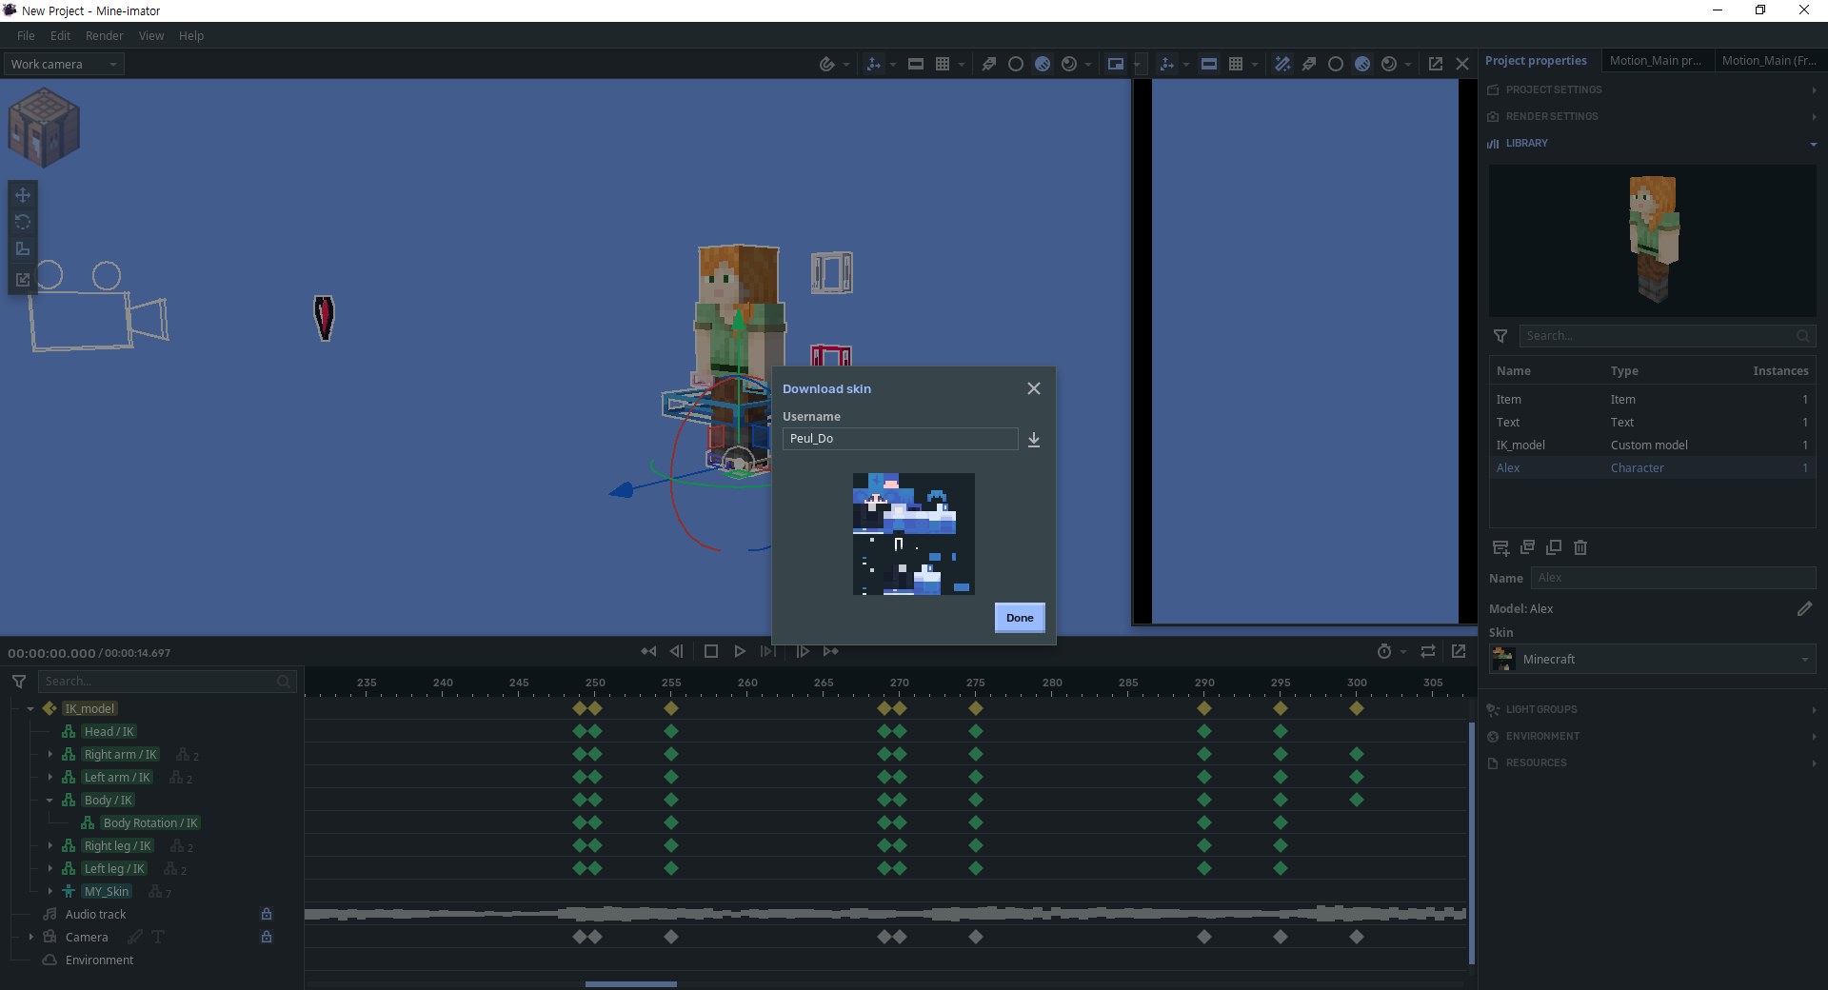This screenshot has height=990, width=1828.
Task: Select IK_model keyframe at frame 300
Action: (1357, 708)
